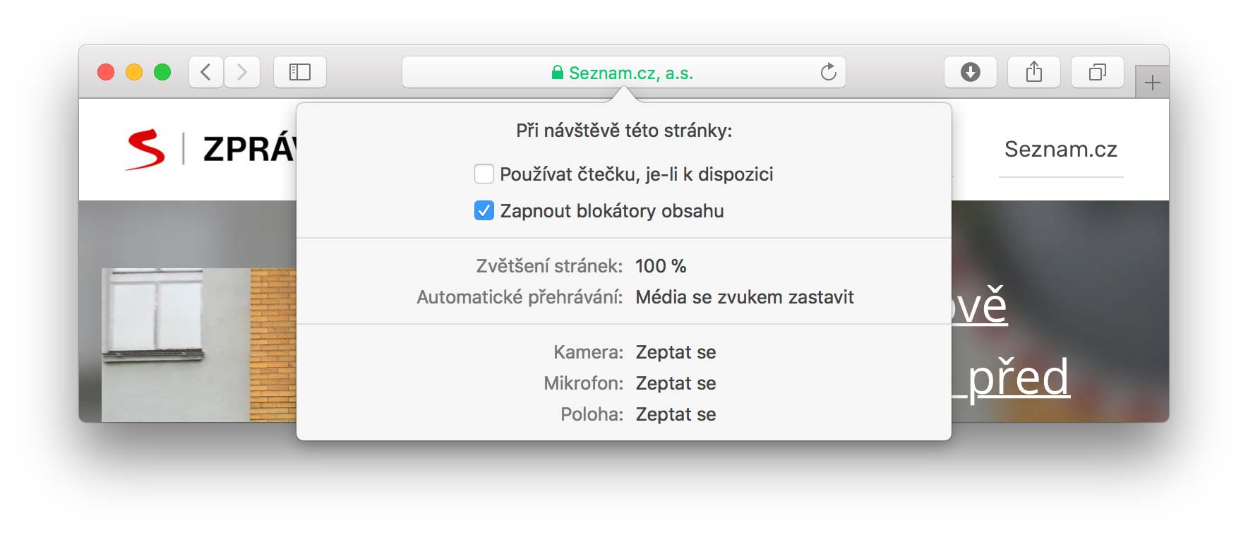Open the Share menu
Screen dimensions: 1248x535
pos(1034,72)
